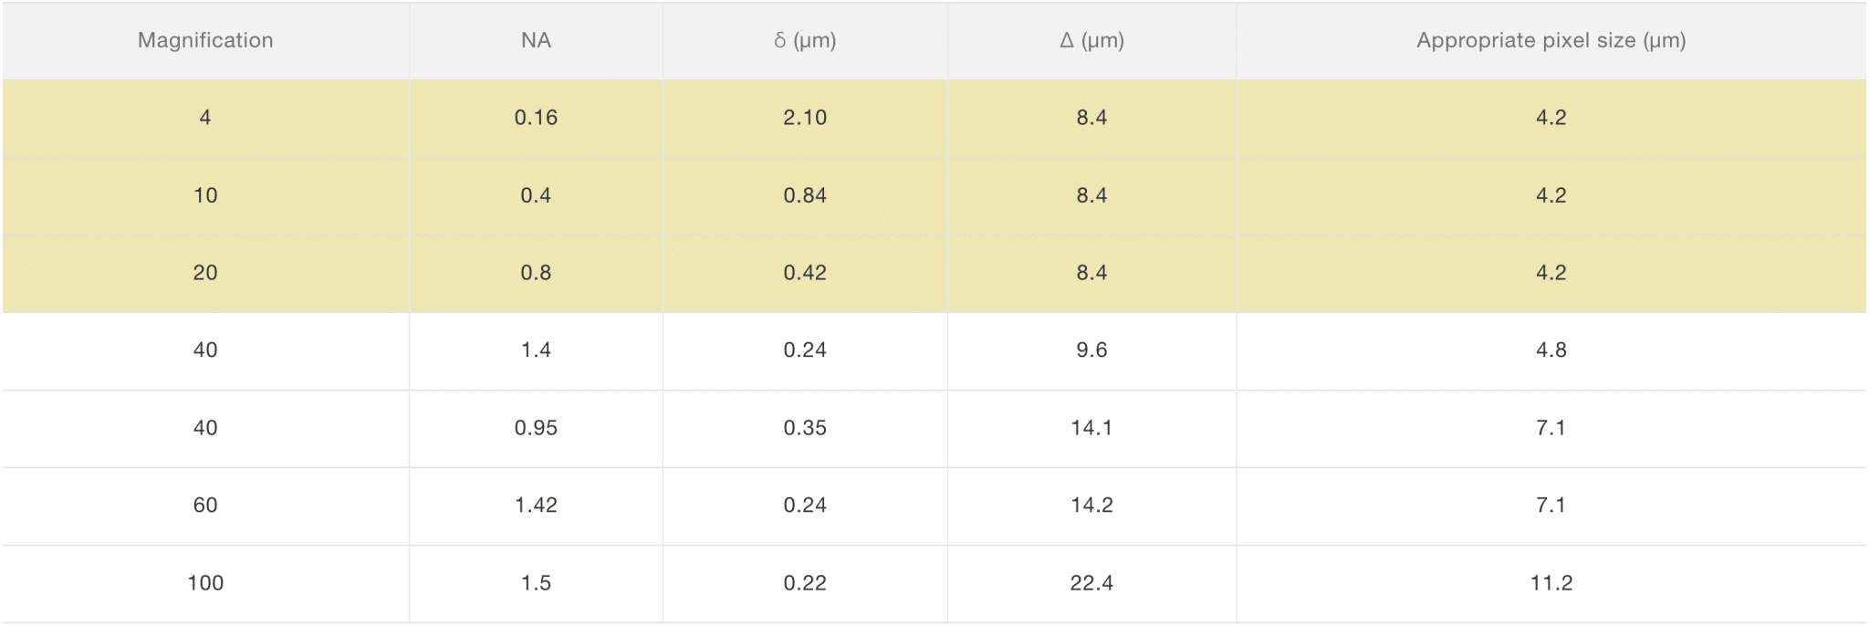Screen dimensions: 1869x626
Task: Click magnification 60 cell
Action: click(205, 506)
